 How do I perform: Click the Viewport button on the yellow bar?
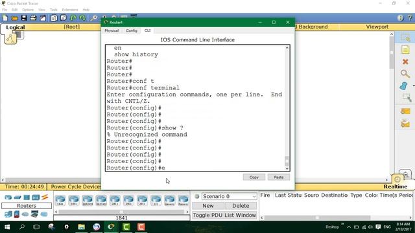[377, 27]
